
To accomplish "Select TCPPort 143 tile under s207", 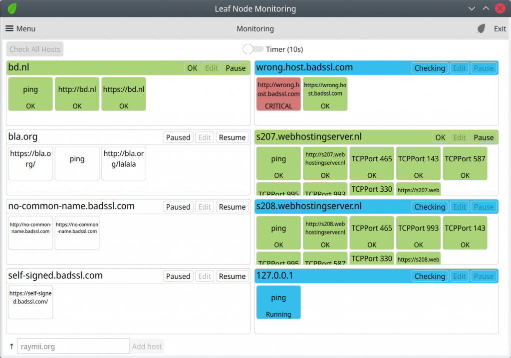I will point(418,163).
